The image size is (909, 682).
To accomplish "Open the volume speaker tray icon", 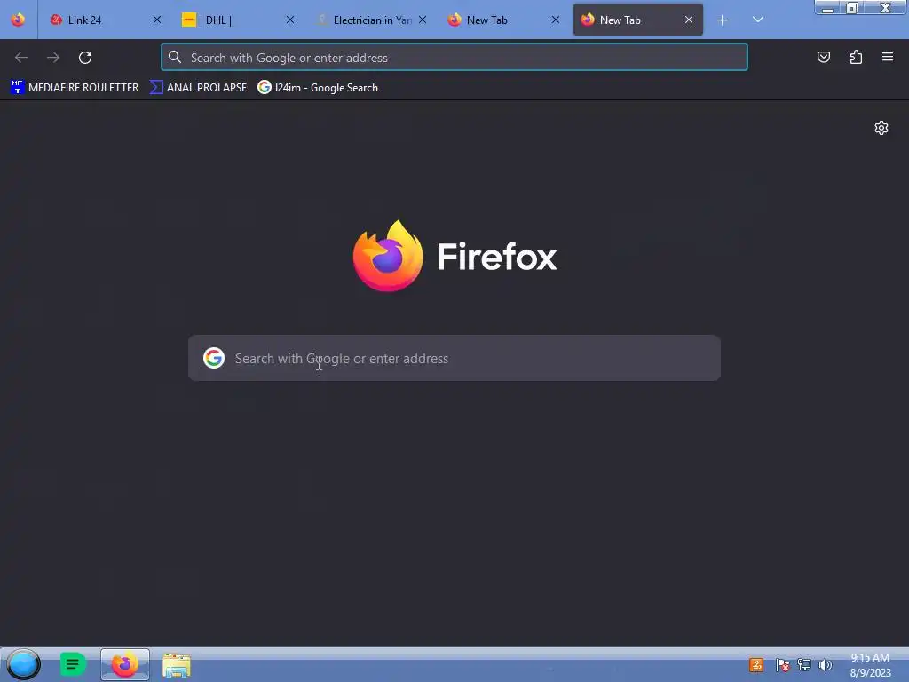I will [826, 665].
